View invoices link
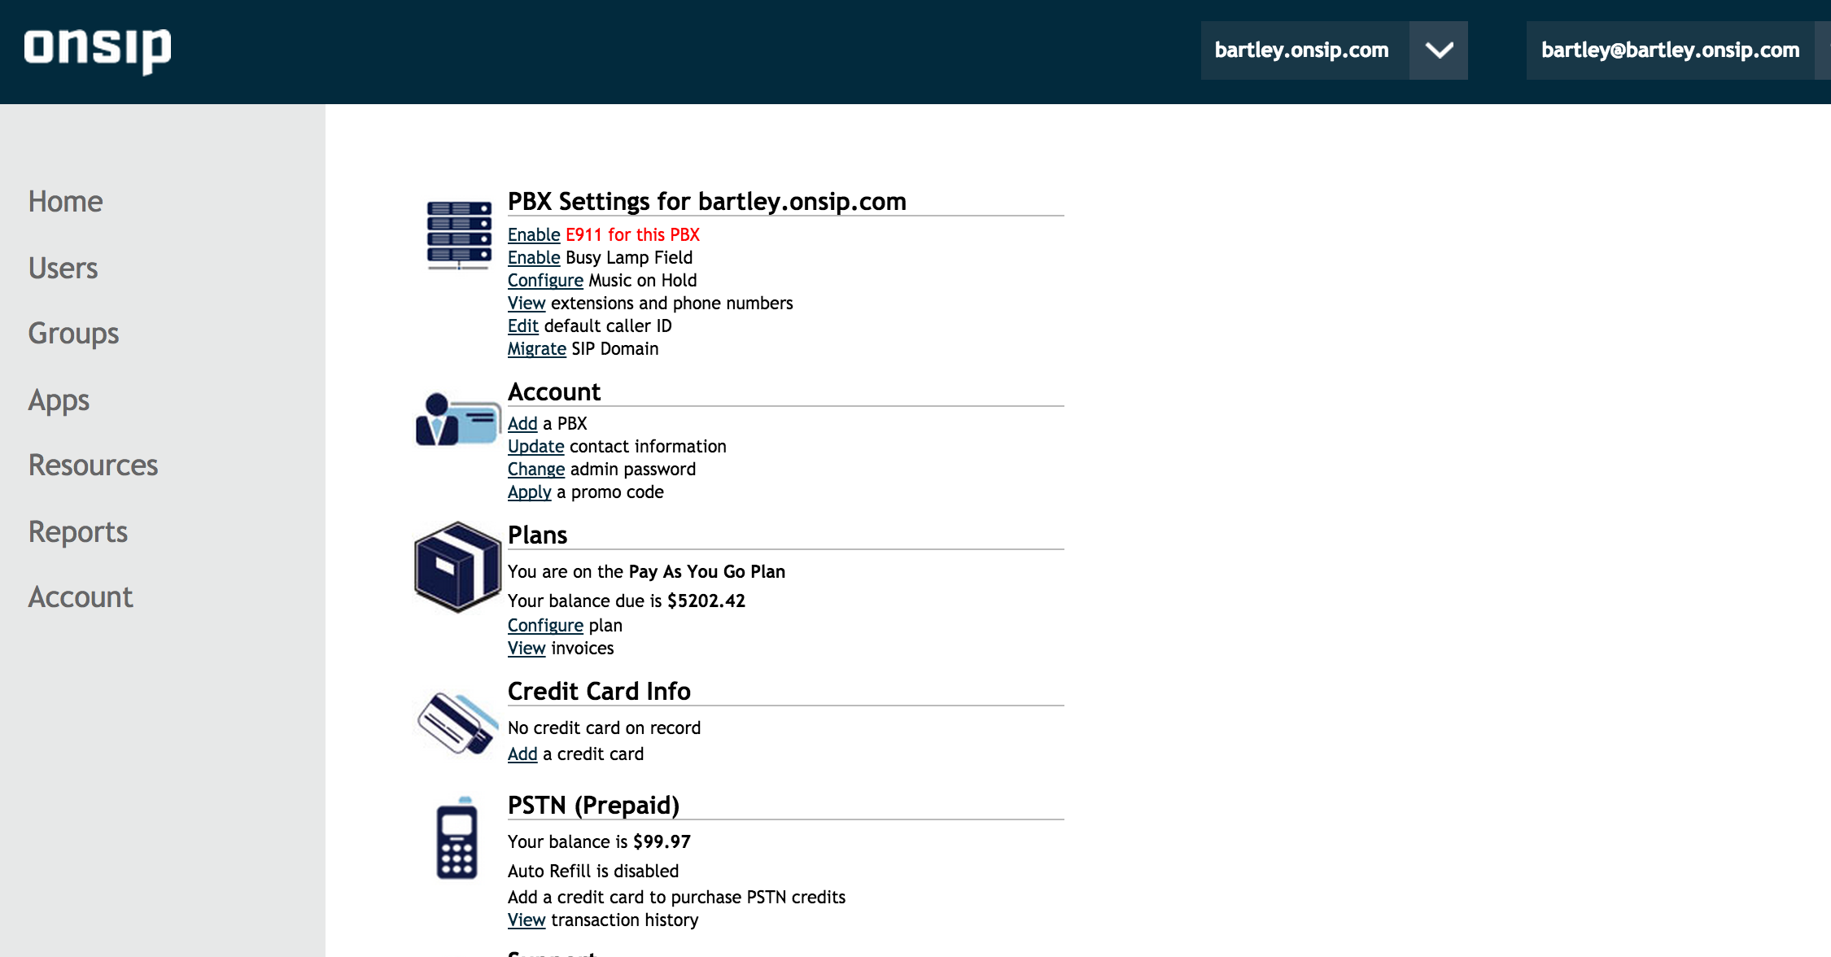Image resolution: width=1831 pixels, height=957 pixels. tap(527, 648)
